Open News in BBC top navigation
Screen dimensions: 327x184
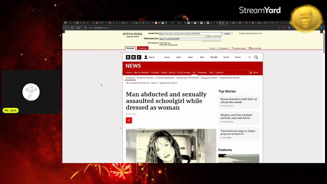tap(179, 57)
